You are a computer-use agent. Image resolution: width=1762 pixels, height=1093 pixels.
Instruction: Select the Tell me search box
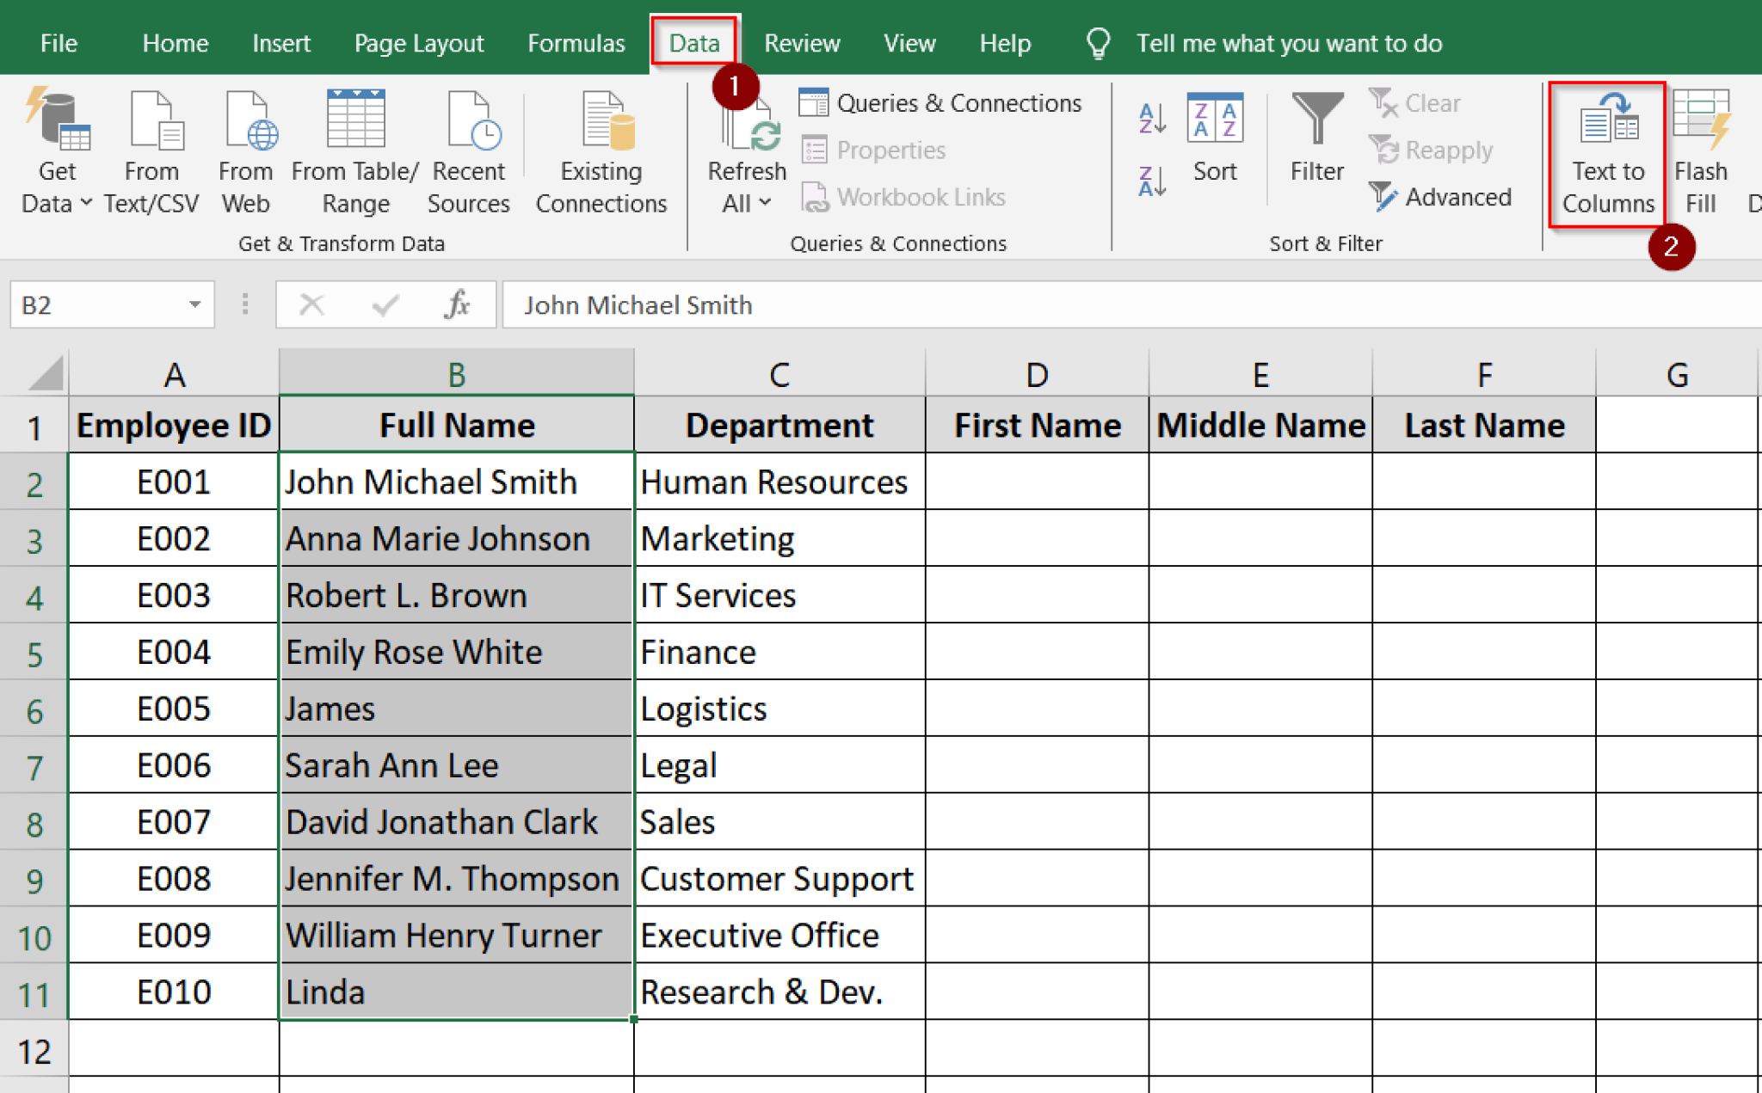(1290, 43)
